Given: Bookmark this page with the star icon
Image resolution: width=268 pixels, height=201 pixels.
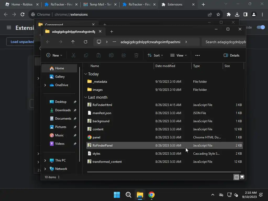Looking at the screenshot, I should point(218,15).
